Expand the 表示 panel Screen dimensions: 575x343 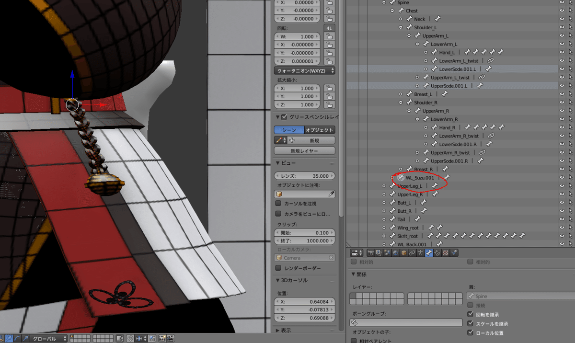279,331
